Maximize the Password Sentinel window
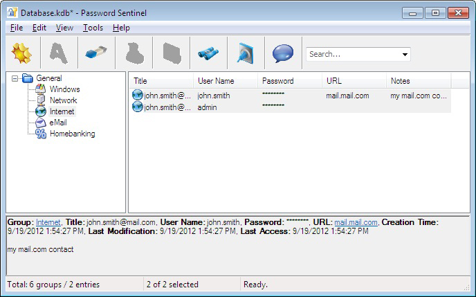Screen dimensions: 476x297 point(435,13)
